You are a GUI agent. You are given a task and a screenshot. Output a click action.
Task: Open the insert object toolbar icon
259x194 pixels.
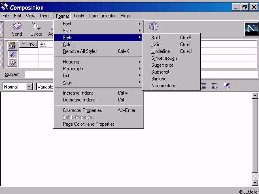(x=227, y=86)
